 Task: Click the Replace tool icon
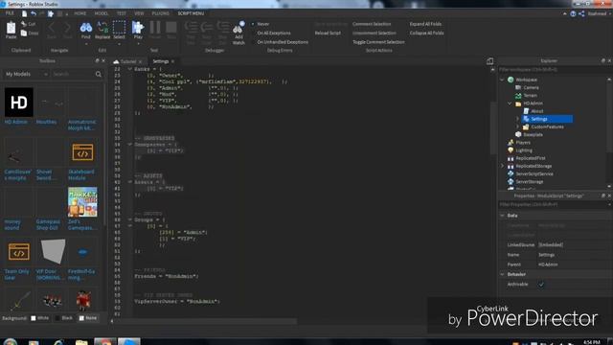click(x=102, y=28)
